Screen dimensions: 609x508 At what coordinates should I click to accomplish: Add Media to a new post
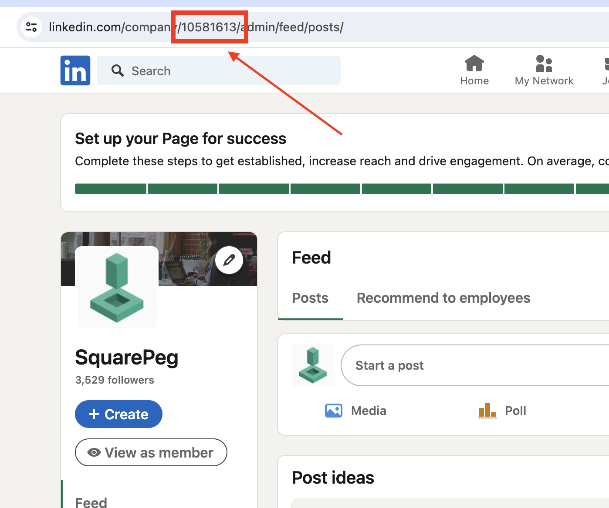click(355, 411)
